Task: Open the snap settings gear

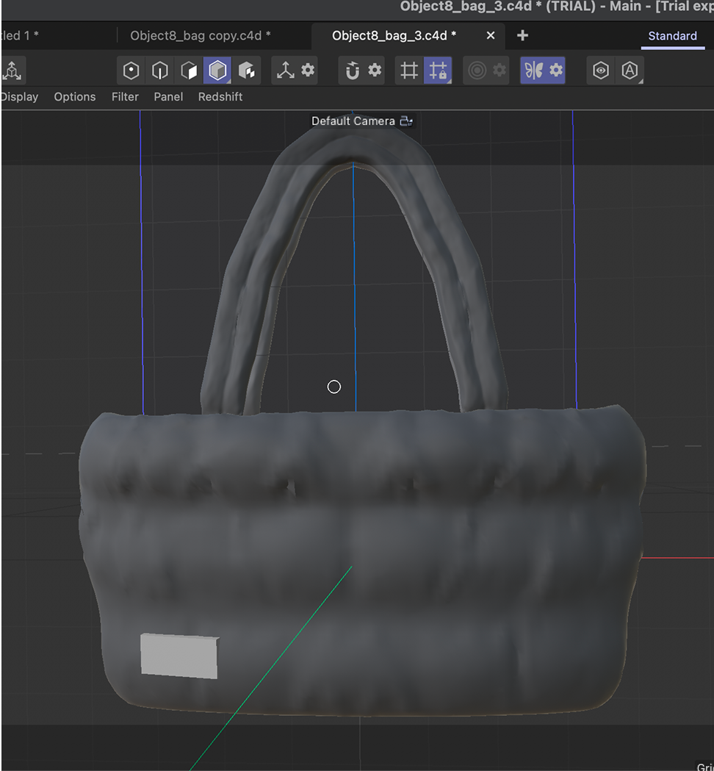Action: (x=375, y=71)
